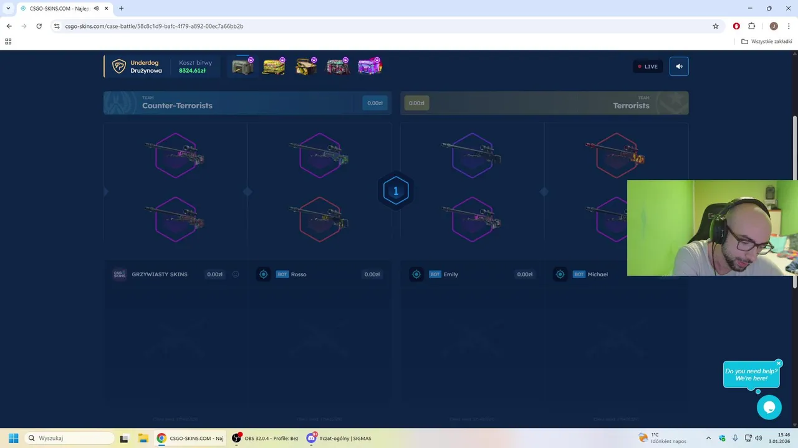Image resolution: width=798 pixels, height=448 pixels.
Task: View site information icon in address bar
Action: (57, 26)
